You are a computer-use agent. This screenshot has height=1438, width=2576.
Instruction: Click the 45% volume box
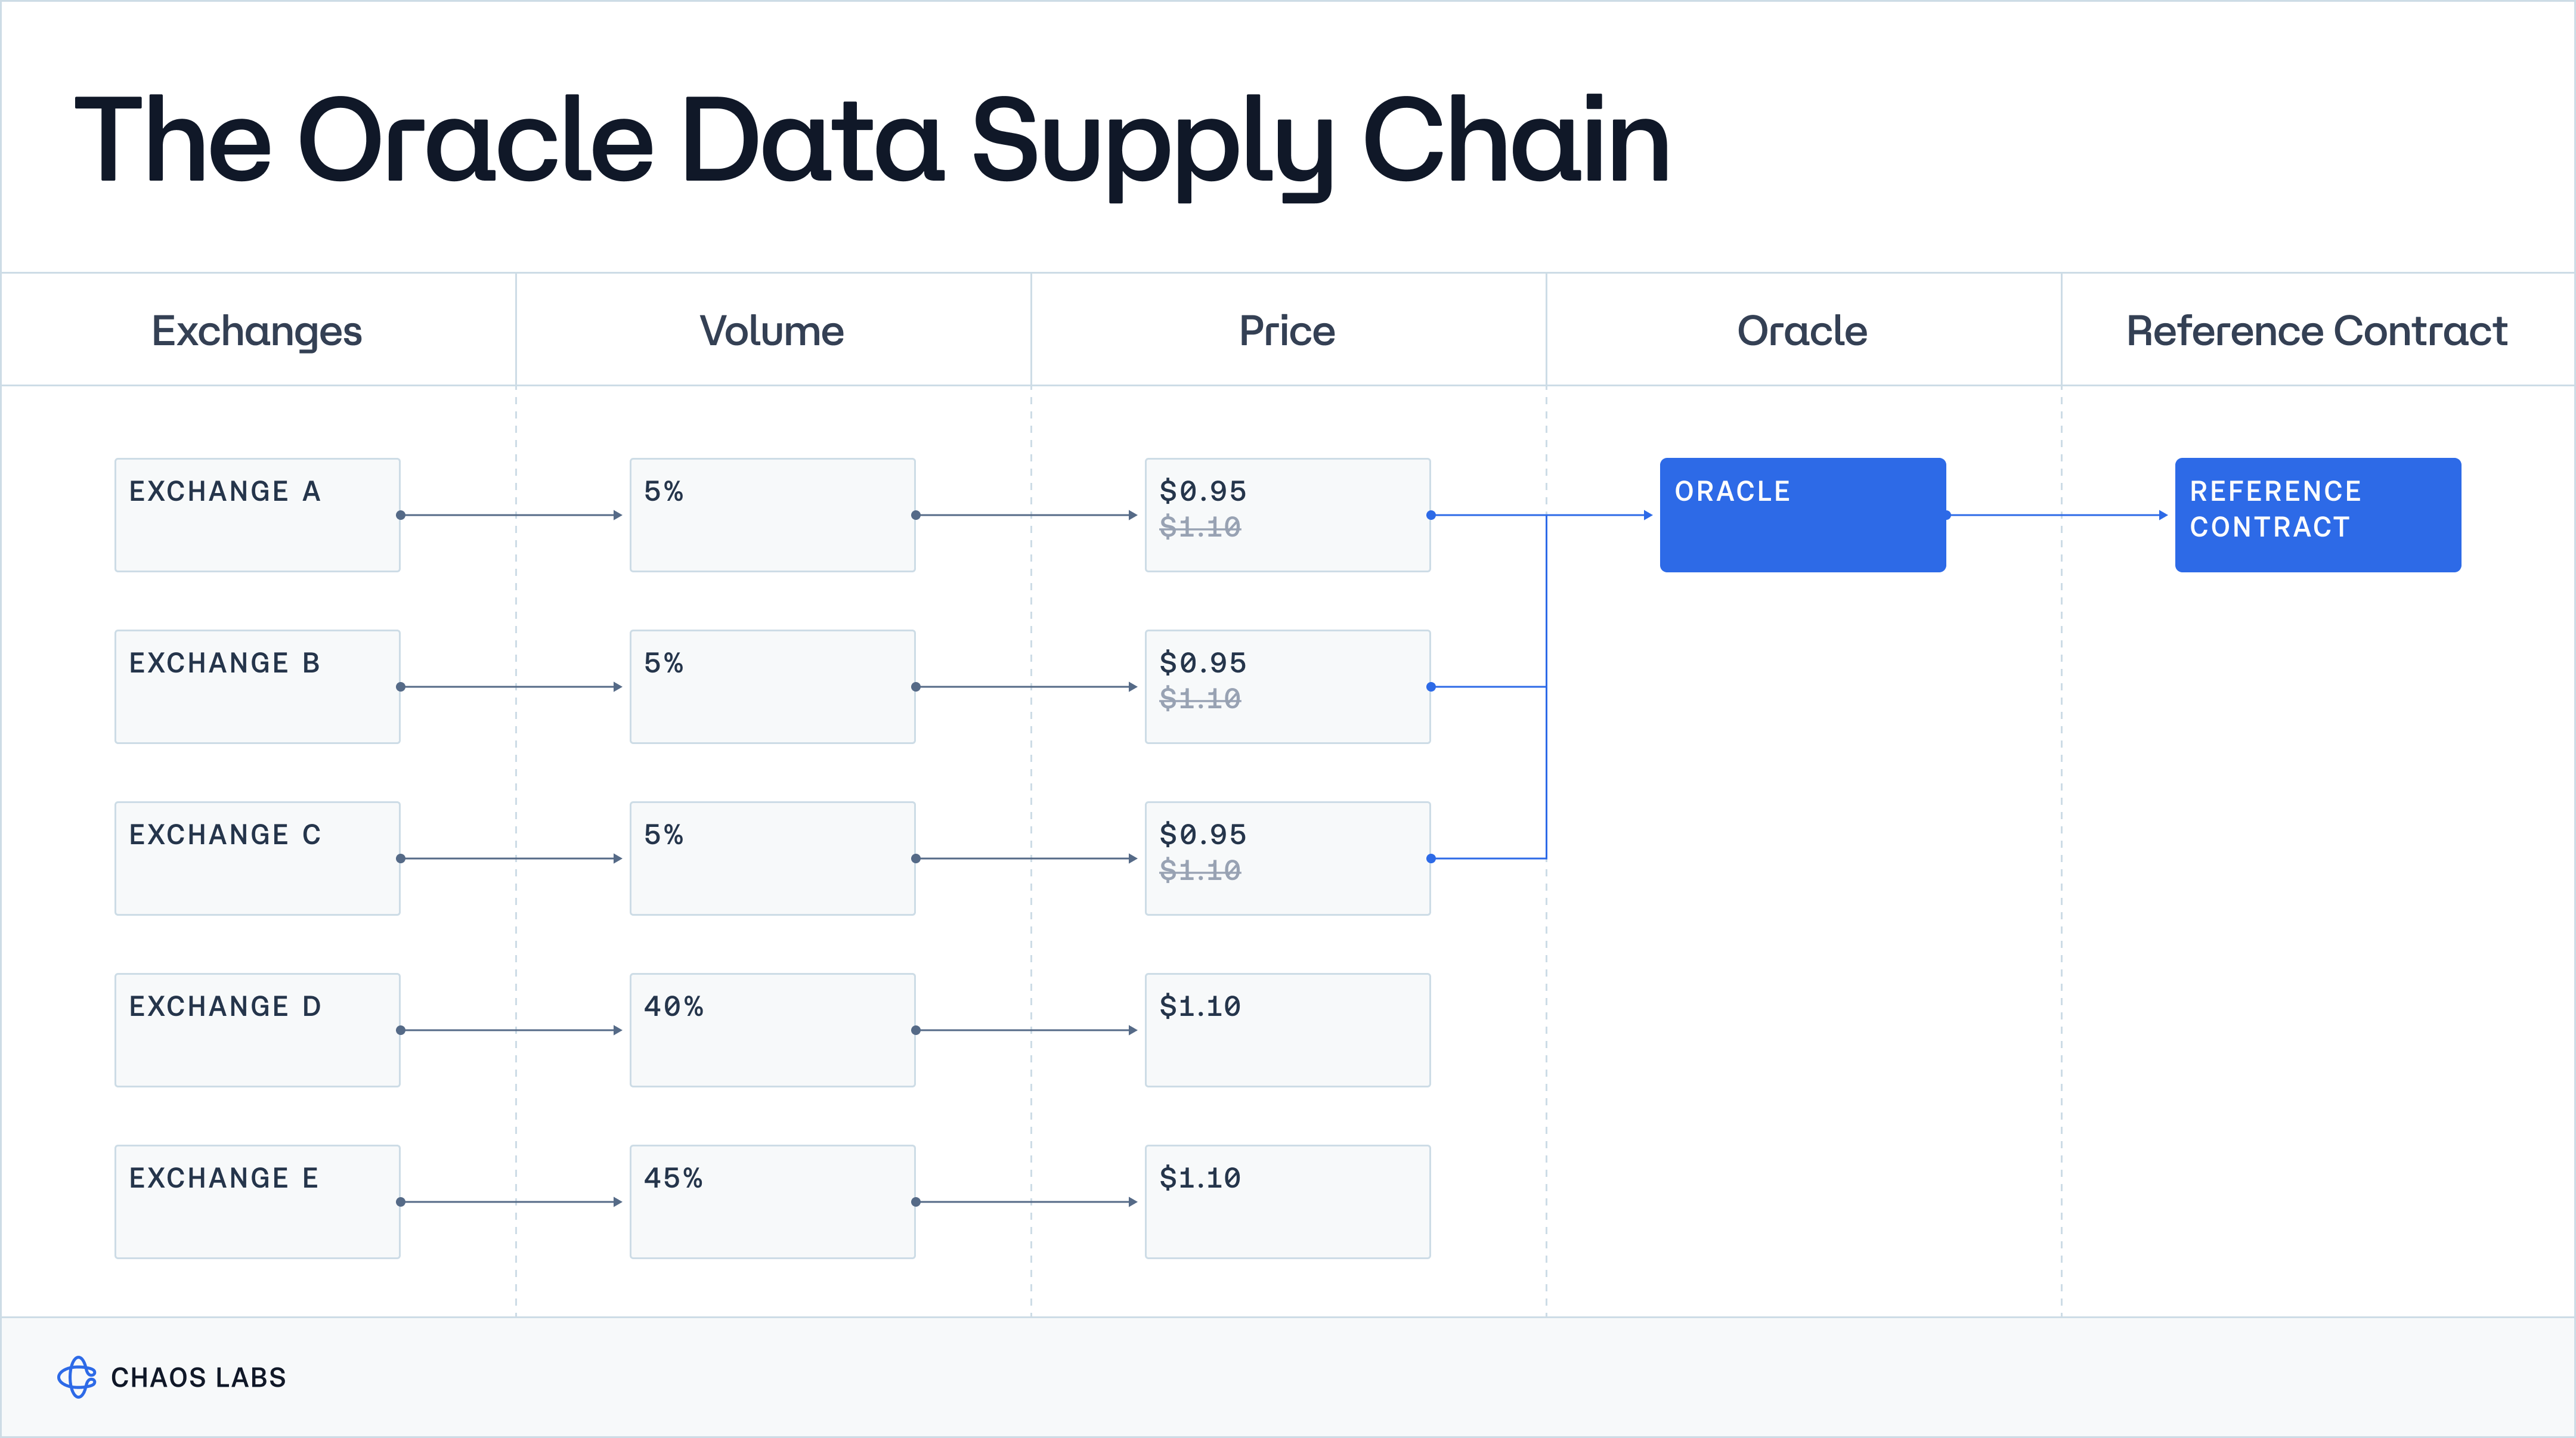tap(772, 1201)
